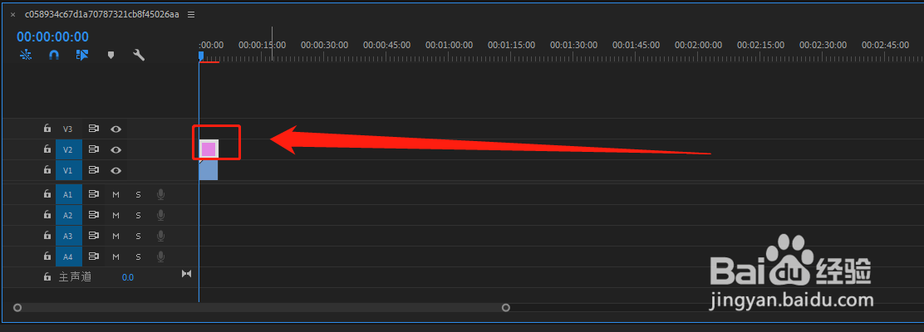924x332 pixels.
Task: Click right handle of zoom scrollbar
Action: tap(505, 307)
